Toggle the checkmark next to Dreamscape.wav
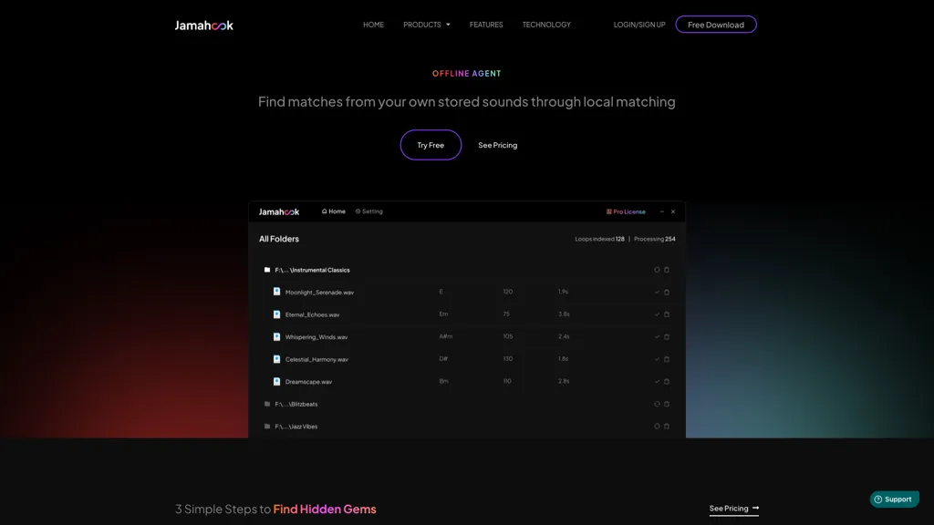The width and height of the screenshot is (934, 525). point(657,381)
